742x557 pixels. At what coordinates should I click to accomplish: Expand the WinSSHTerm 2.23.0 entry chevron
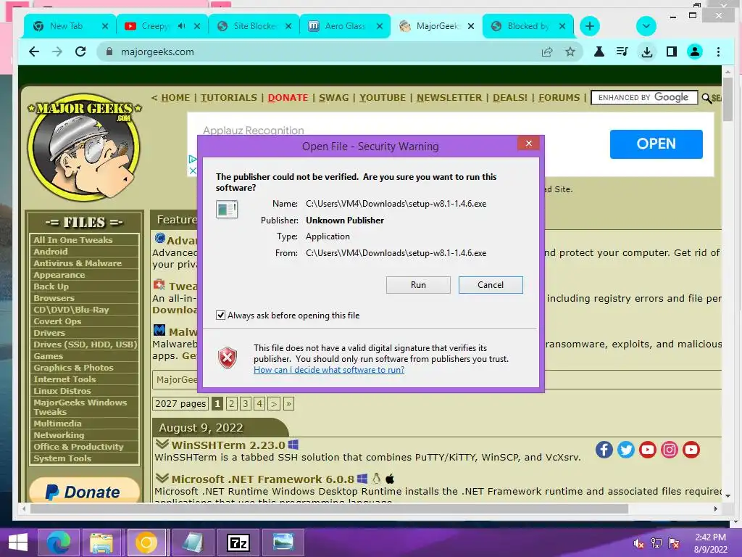click(x=162, y=445)
